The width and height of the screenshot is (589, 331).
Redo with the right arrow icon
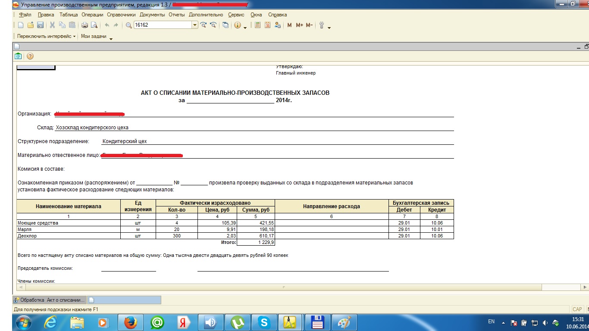116,25
